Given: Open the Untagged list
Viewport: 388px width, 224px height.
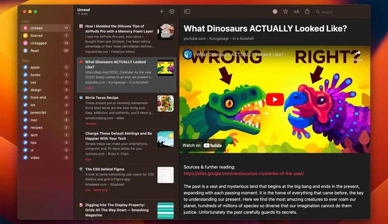Looking at the screenshot, I should pos(45,43).
